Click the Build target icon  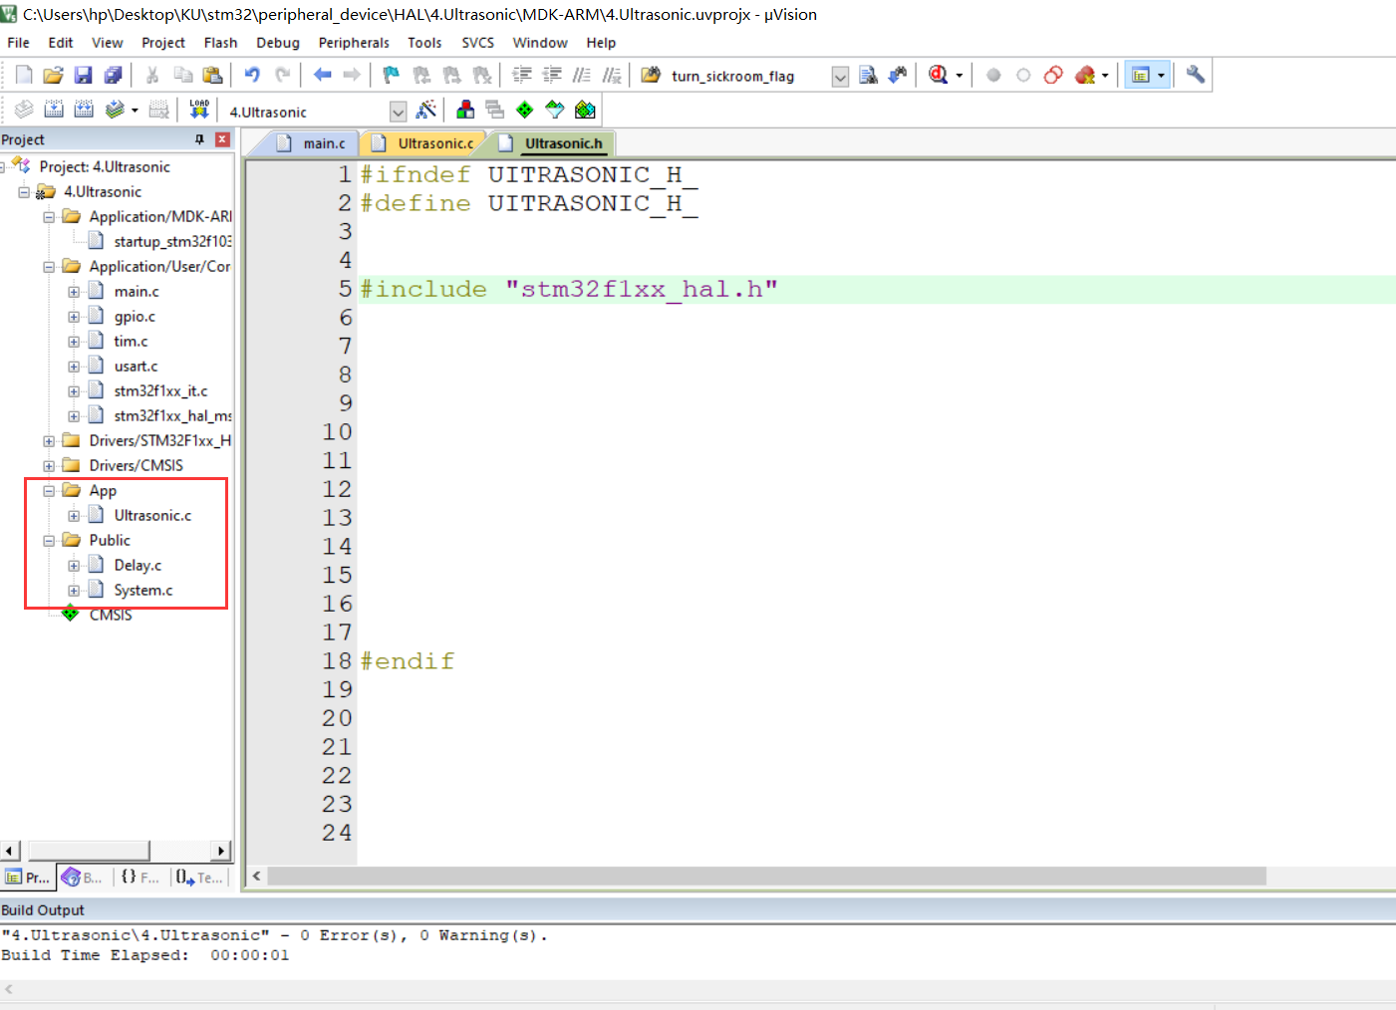tap(54, 110)
